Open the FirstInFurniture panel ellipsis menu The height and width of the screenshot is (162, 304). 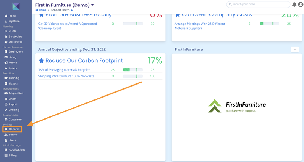tap(295, 49)
